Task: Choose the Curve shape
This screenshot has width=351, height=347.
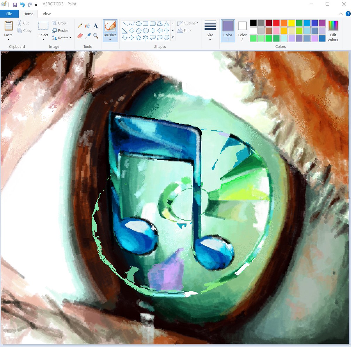Action: [132, 24]
